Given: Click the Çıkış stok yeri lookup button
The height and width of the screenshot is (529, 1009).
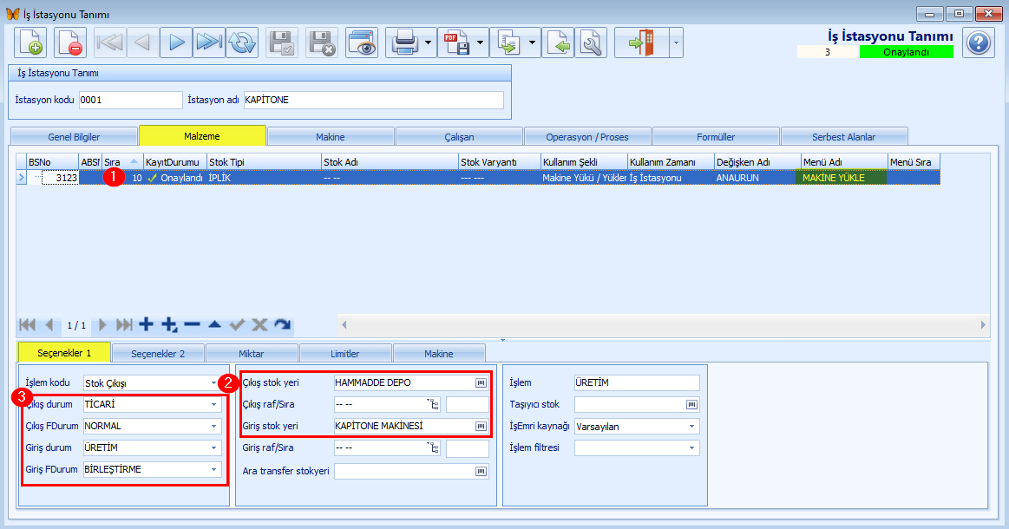Looking at the screenshot, I should click(481, 383).
